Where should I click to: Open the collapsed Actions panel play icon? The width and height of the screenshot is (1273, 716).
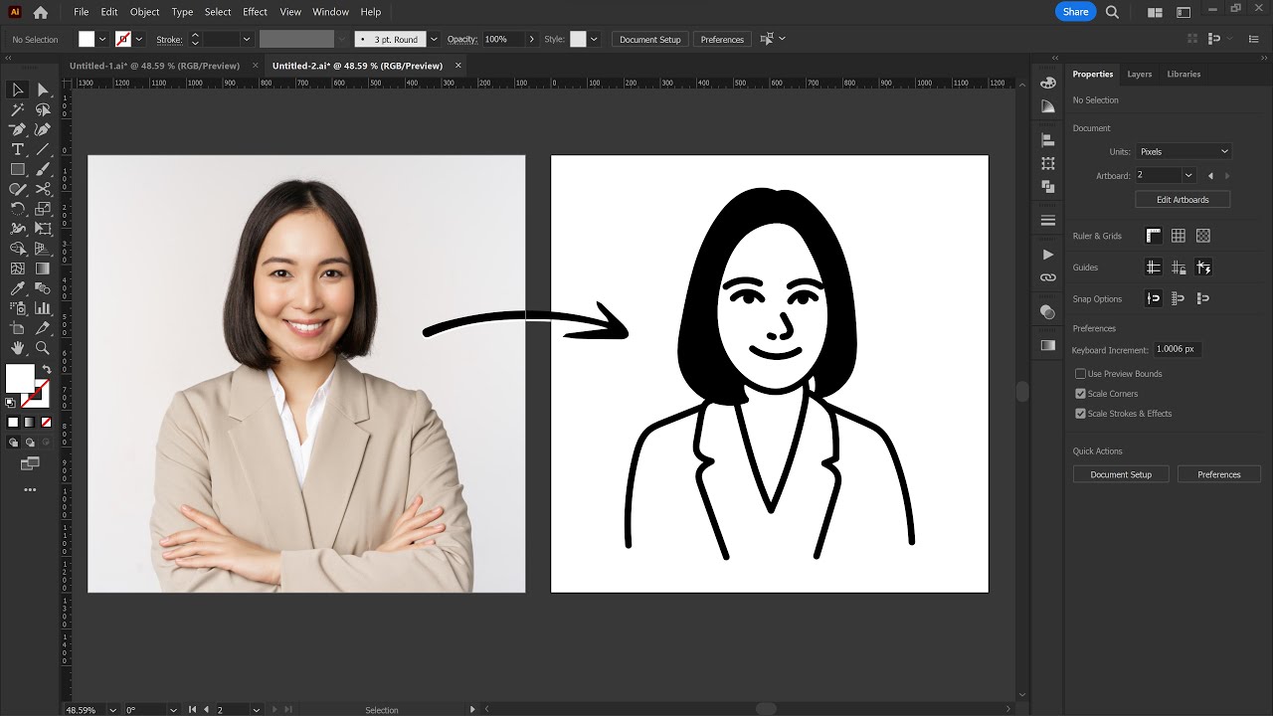pyautogui.click(x=1047, y=255)
